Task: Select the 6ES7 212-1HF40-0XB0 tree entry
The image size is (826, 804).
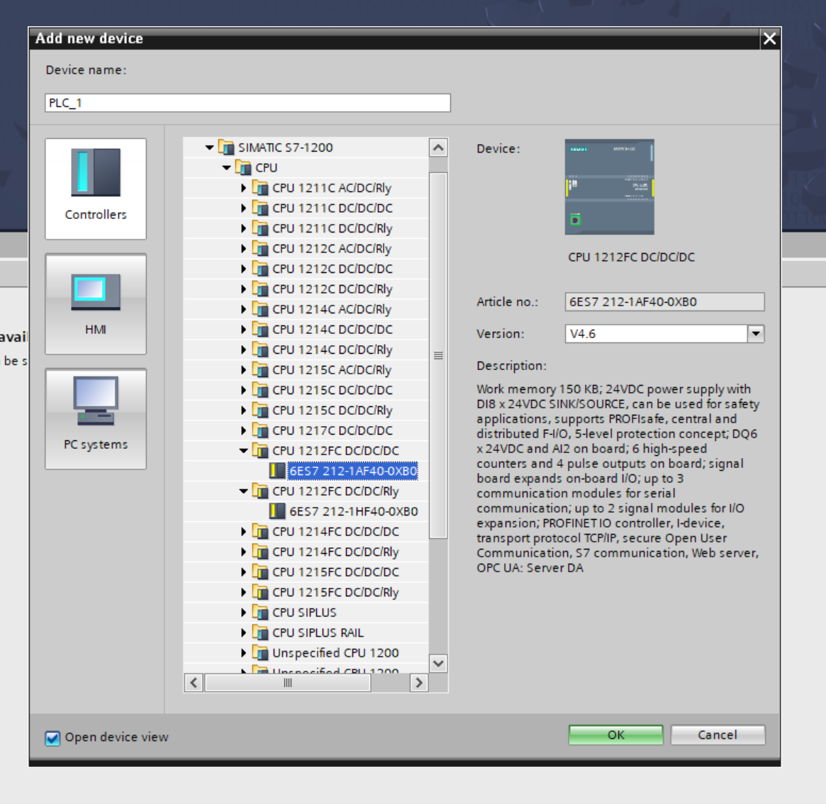Action: point(354,511)
